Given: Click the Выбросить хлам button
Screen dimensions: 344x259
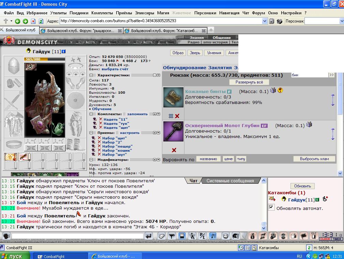Looking at the screenshot, I should click(x=314, y=159).
